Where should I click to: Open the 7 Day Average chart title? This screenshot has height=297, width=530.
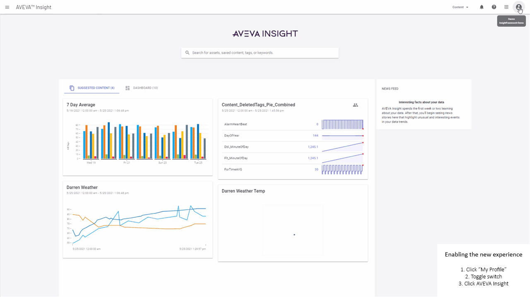point(81,105)
